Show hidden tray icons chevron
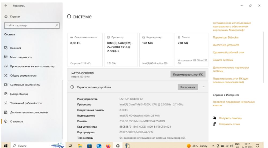The width and height of the screenshot is (268, 148). pos(213,146)
